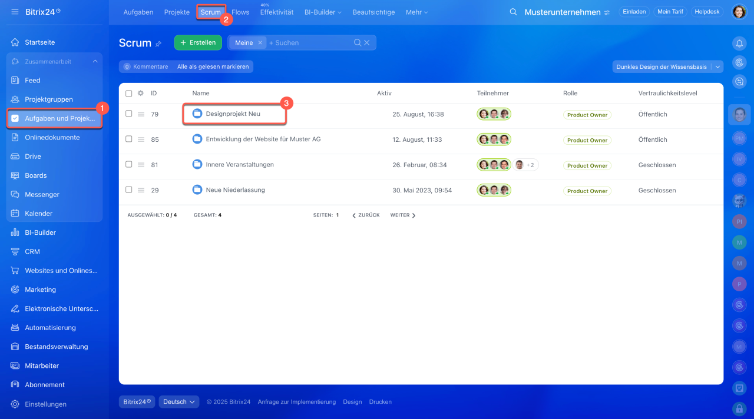Click the green Erstellen button
Image resolution: width=754 pixels, height=419 pixels.
[198, 42]
